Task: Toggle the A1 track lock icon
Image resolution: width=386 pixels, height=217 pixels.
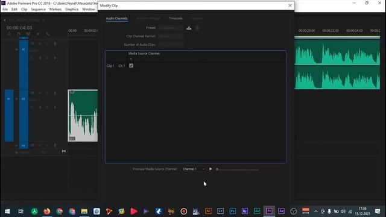Action: [x=16, y=49]
